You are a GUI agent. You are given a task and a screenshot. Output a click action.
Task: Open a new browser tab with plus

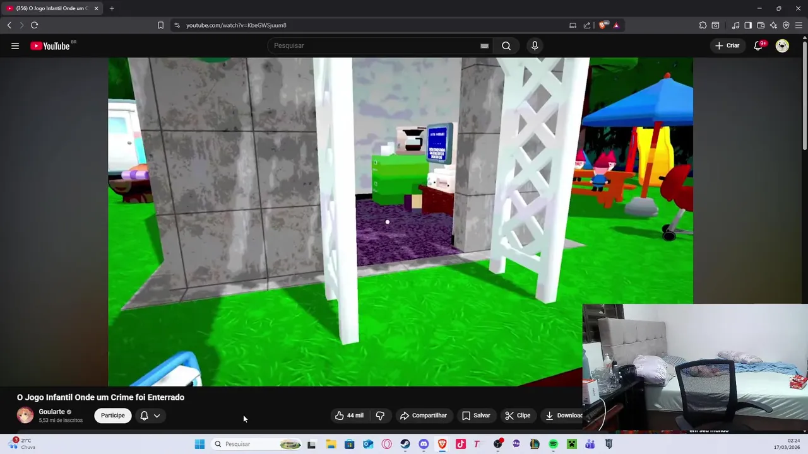pyautogui.click(x=112, y=8)
